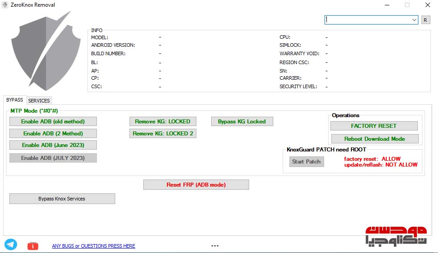Click the REGION CSC: label

coord(294,62)
